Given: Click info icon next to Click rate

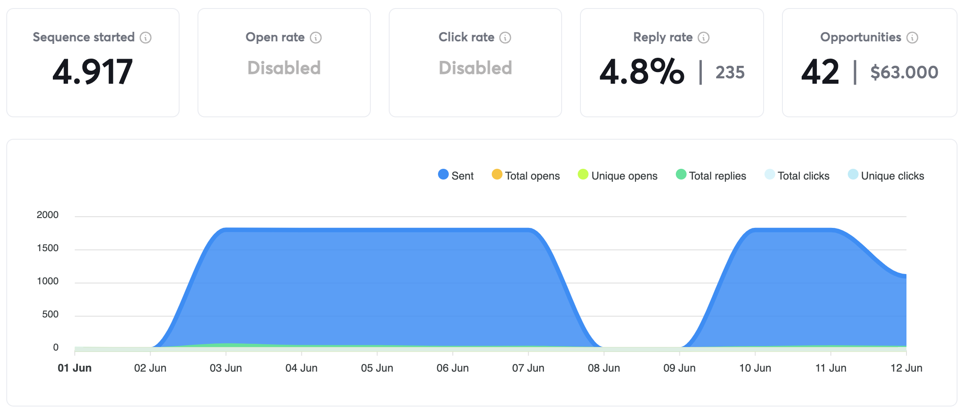Looking at the screenshot, I should (x=505, y=38).
